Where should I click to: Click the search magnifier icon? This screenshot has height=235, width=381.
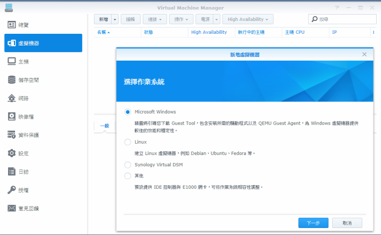click(x=314, y=19)
